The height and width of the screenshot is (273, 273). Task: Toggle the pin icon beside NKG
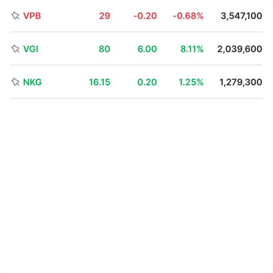coord(15,82)
